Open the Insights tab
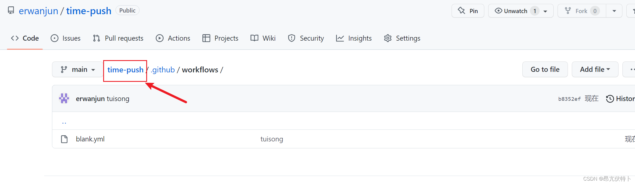The image size is (635, 184). (x=354, y=38)
